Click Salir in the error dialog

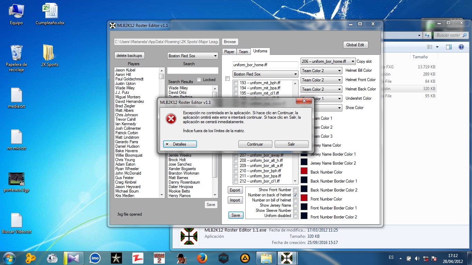click(x=291, y=144)
